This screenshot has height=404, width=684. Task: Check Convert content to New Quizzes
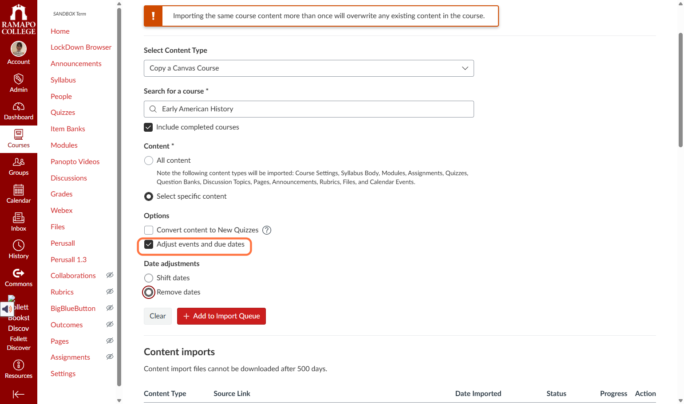[149, 230]
